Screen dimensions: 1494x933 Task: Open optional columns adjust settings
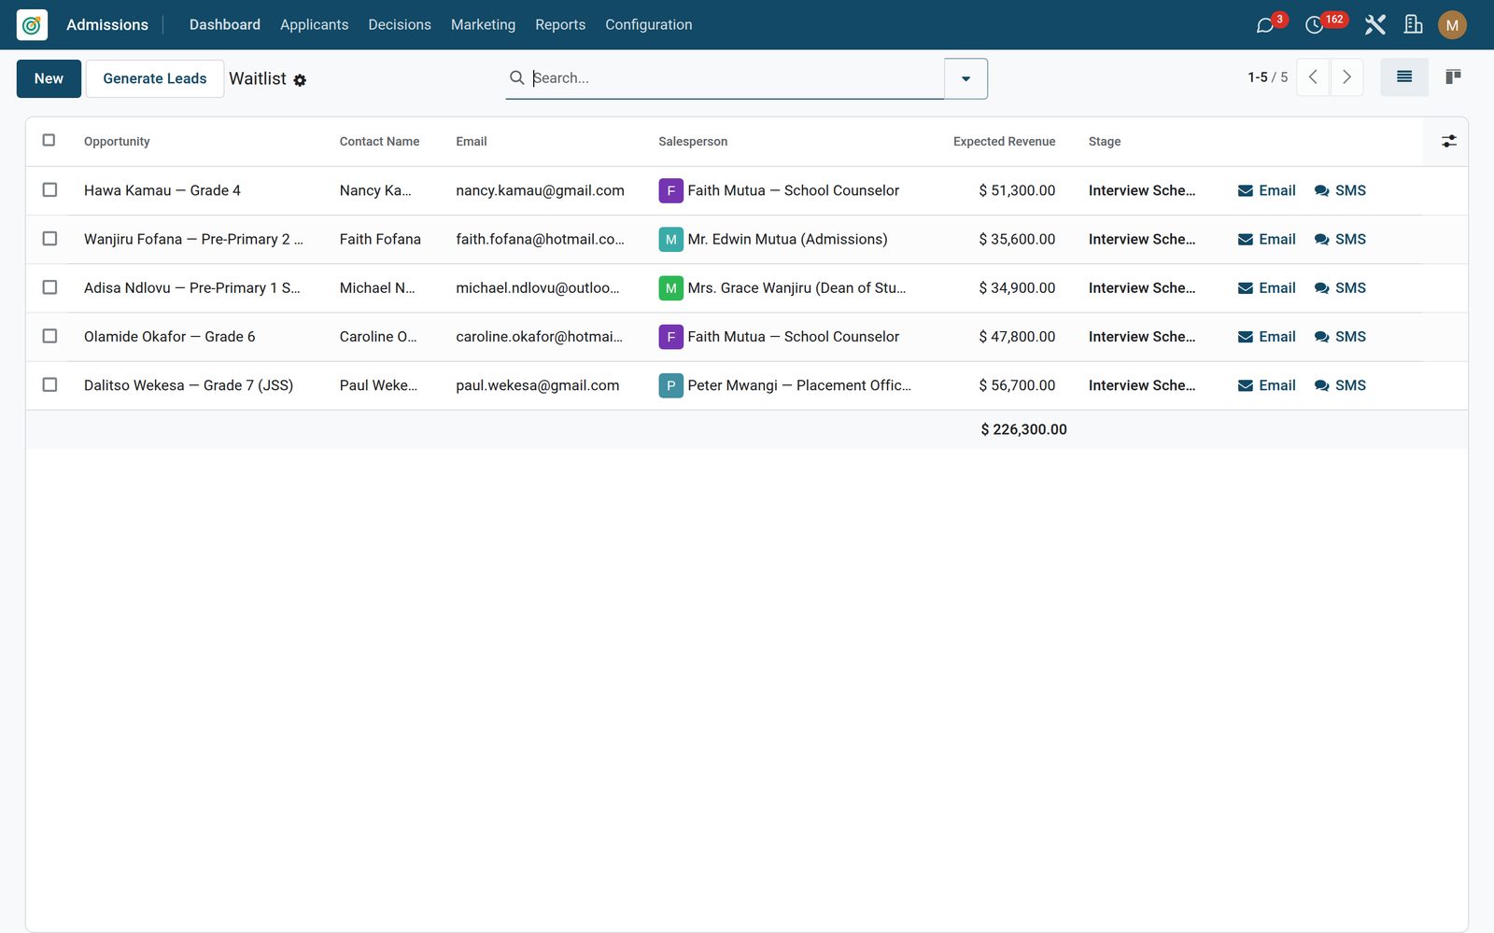pos(1448,142)
